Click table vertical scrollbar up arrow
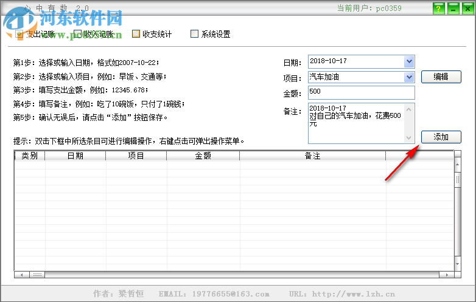The height and width of the screenshot is (302, 476). (x=458, y=165)
